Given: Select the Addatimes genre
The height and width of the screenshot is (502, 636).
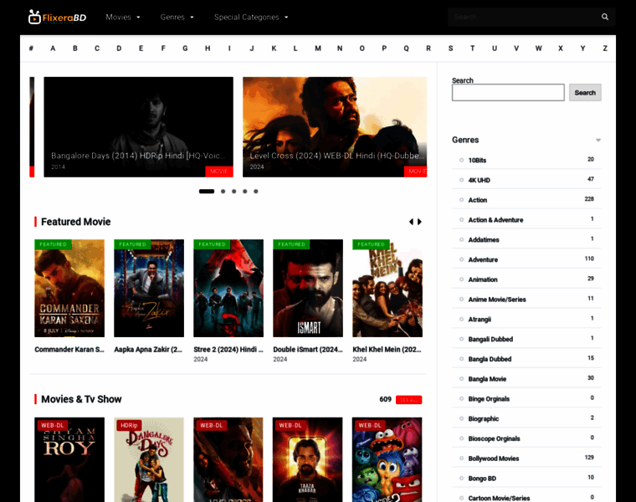Looking at the screenshot, I should [484, 239].
